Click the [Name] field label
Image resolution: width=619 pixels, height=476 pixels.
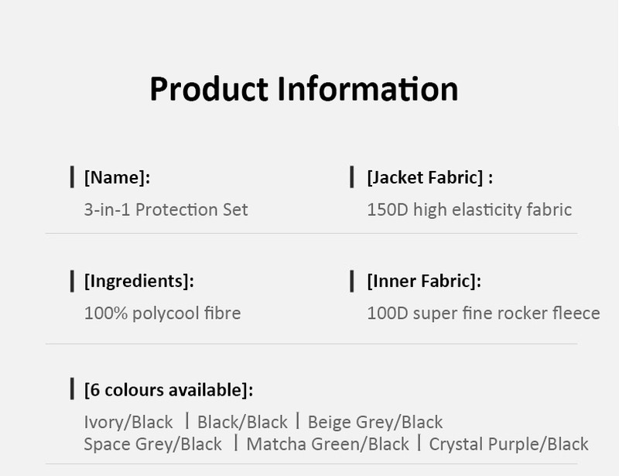click(117, 177)
